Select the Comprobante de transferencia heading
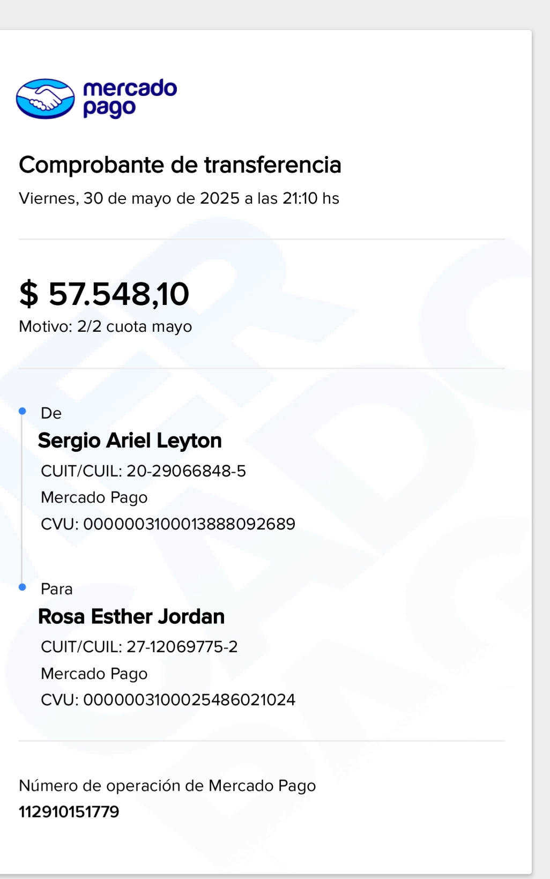 pos(180,165)
